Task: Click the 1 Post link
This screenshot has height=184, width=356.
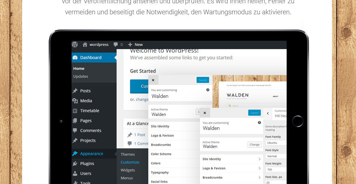Action: coord(139,135)
